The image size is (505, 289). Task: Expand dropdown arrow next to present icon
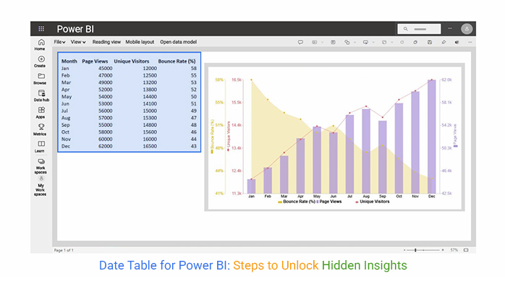coord(373,42)
